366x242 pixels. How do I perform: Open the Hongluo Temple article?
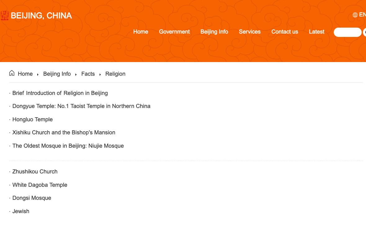33,119
